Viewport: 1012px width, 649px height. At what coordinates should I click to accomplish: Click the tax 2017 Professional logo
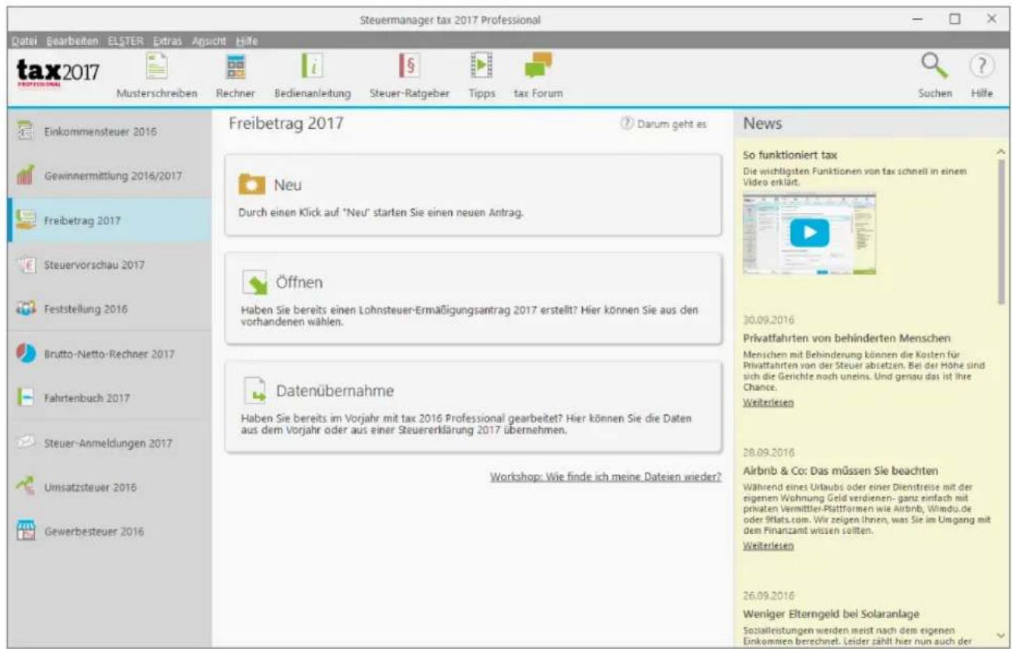click(x=58, y=74)
